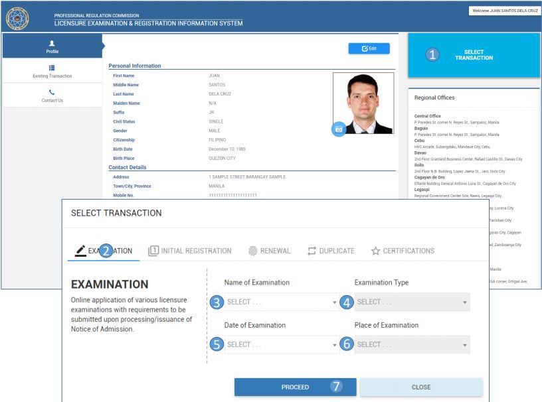The height and width of the screenshot is (402, 542).
Task: Click the camera icon on the profile photo
Action: (339, 129)
